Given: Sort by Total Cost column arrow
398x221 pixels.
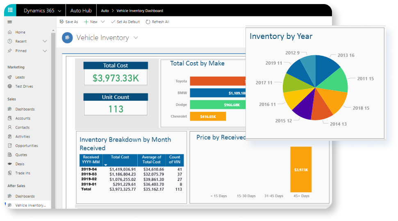Looking at the screenshot, I should coord(106,165).
